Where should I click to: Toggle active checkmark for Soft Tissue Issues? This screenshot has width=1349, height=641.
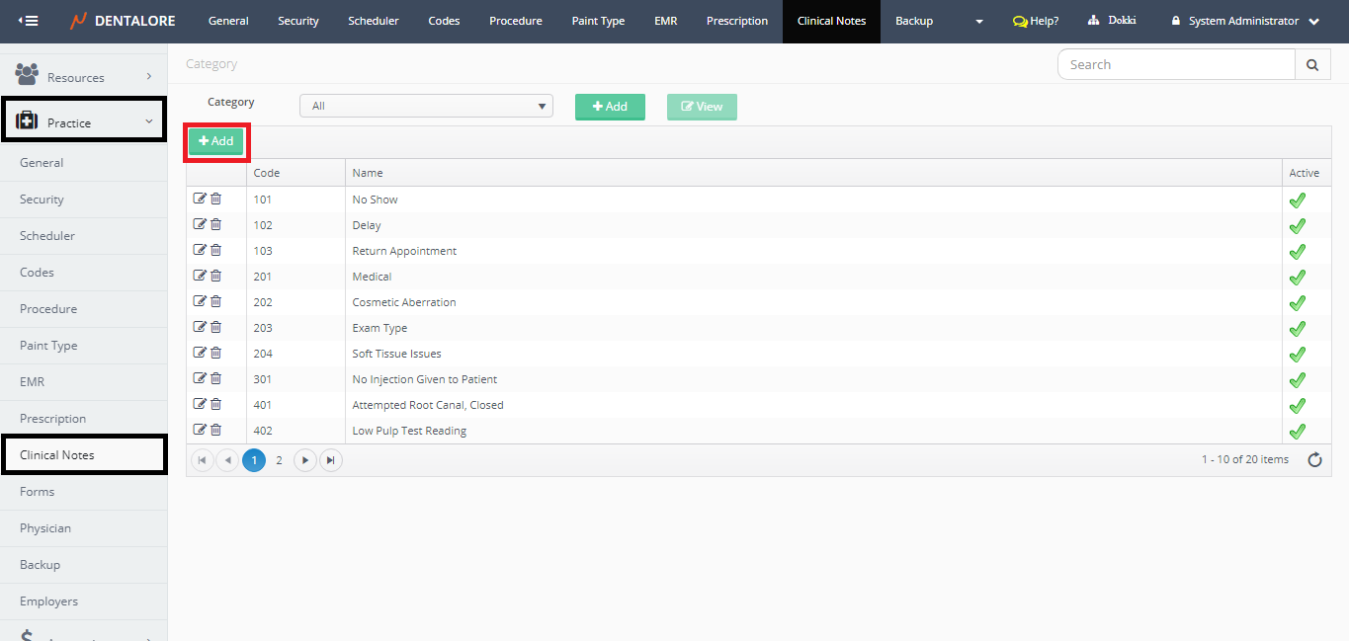pyautogui.click(x=1297, y=354)
